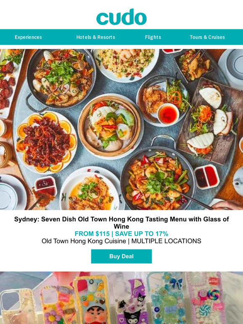This screenshot has width=243, height=324.
Task: Open the Hong Kong food spread photo
Action: [121, 129]
